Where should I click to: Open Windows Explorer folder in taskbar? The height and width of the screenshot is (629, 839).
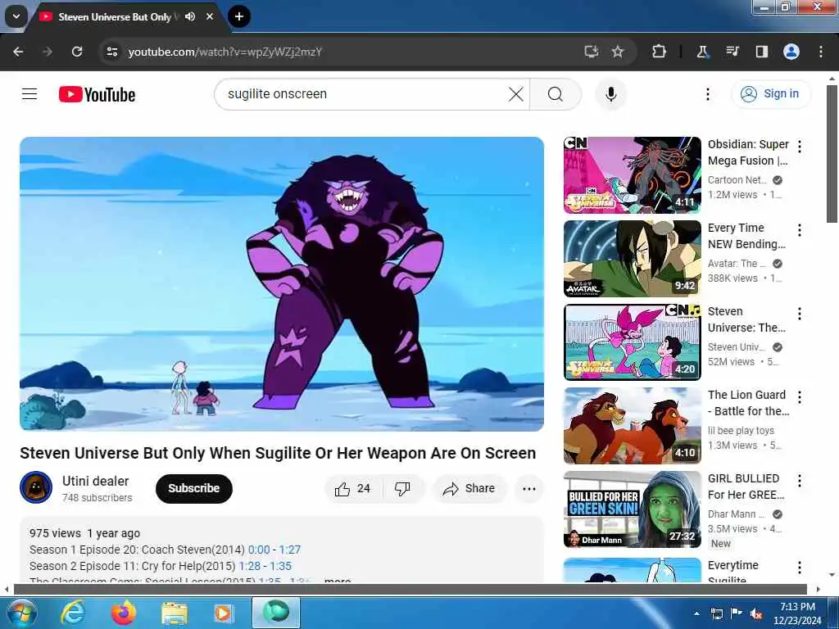175,613
